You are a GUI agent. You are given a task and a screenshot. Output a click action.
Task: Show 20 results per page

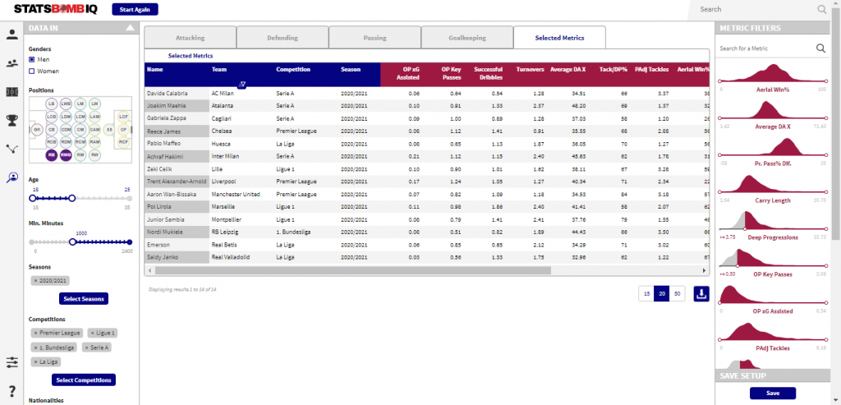click(x=662, y=293)
